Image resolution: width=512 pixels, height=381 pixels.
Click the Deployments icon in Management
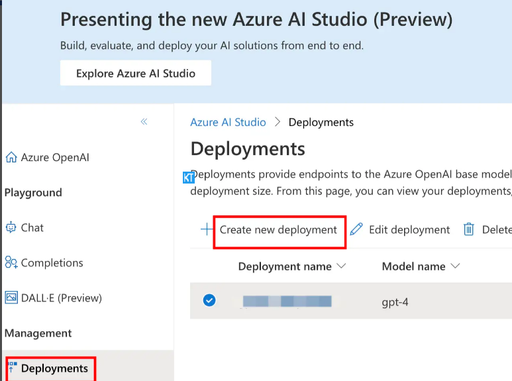(13, 367)
